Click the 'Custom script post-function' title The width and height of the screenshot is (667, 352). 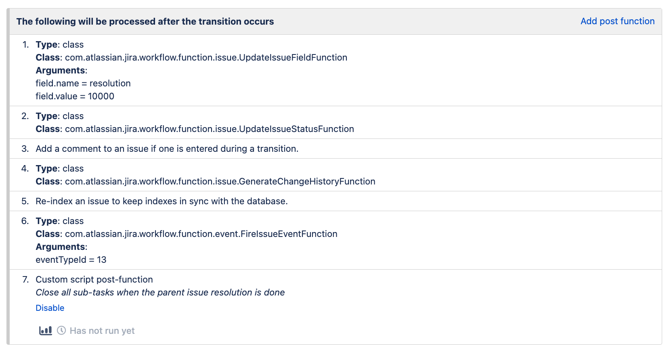[x=94, y=280]
